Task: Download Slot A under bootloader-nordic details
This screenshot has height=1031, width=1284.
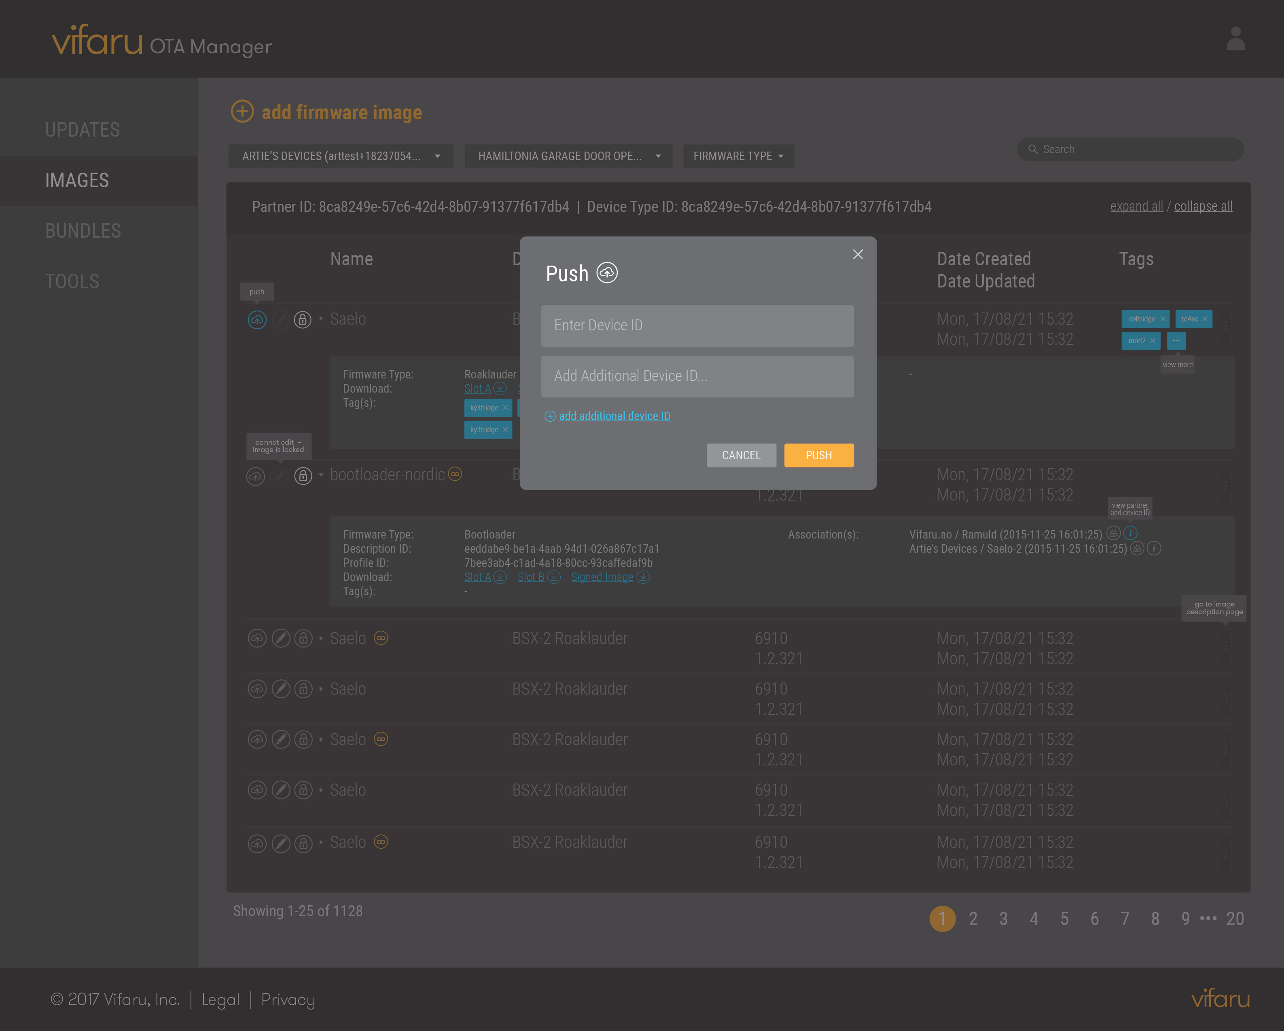Action: (x=485, y=577)
